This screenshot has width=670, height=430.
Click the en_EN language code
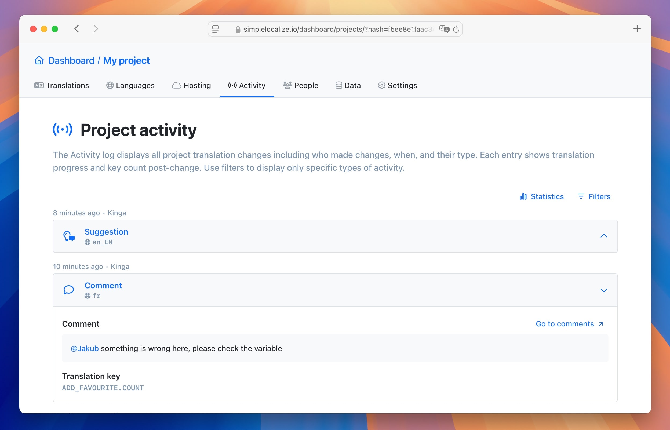pos(103,242)
